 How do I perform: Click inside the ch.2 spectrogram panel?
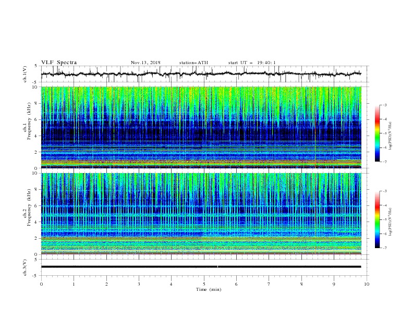201,214
